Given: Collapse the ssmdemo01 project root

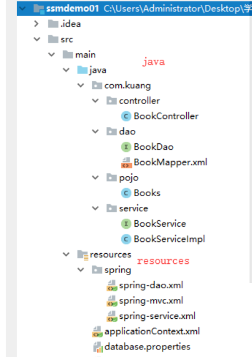Looking at the screenshot, I should 22,9.
